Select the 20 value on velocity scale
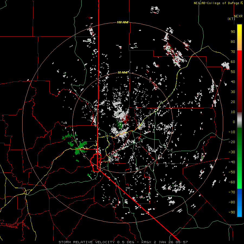 coord(233,102)
